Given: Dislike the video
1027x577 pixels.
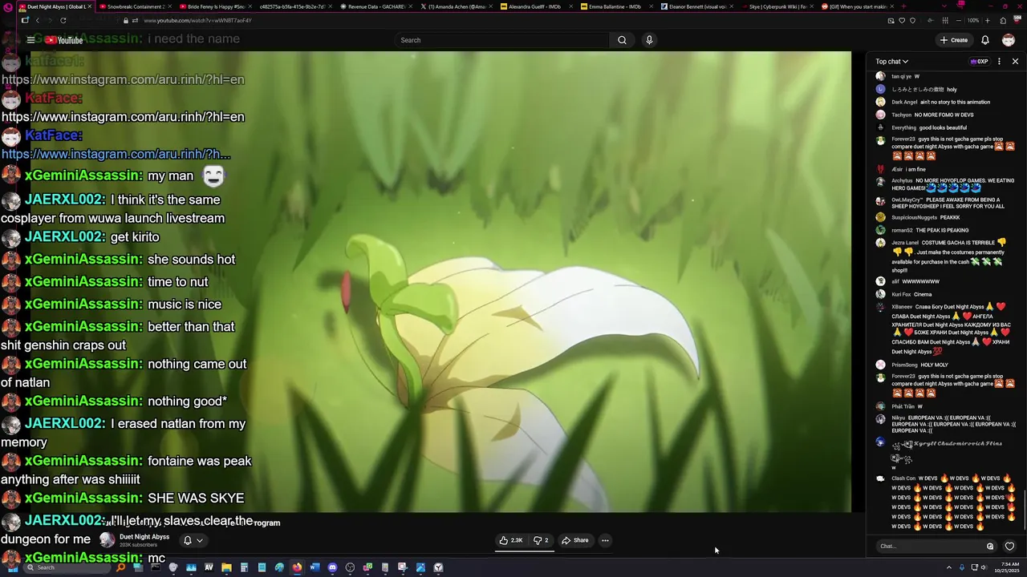Looking at the screenshot, I should (x=542, y=540).
